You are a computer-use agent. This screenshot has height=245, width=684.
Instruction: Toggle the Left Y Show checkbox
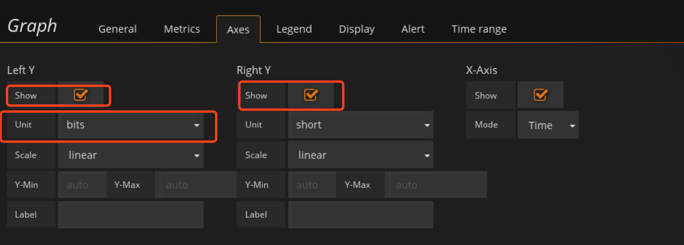[81, 95]
